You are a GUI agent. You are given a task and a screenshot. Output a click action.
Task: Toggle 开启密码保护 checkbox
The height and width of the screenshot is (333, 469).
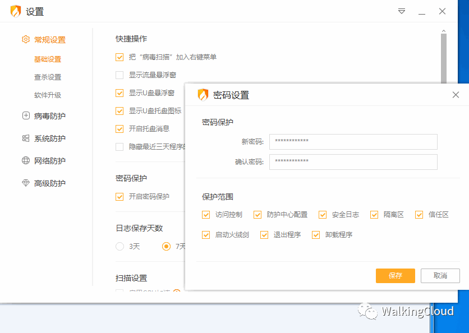[x=119, y=197]
